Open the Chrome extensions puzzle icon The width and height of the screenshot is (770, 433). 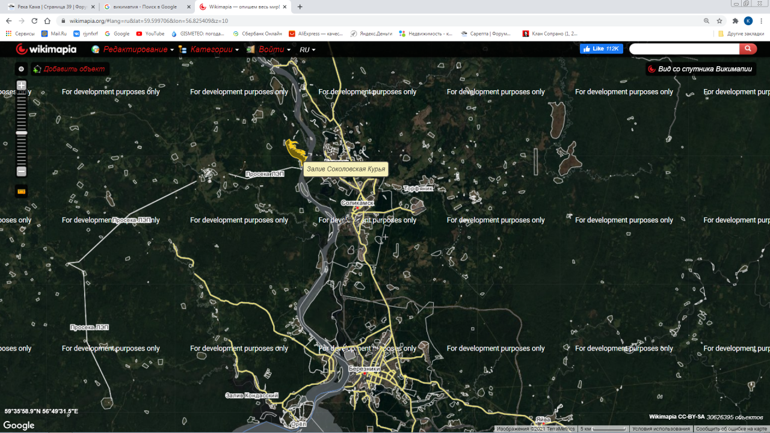pos(735,20)
